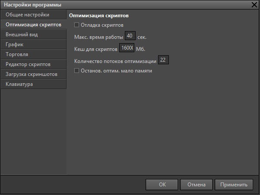Viewport: 260px width, 195px height.
Task: Click the Макс. время работы input field
Action: (x=130, y=36)
